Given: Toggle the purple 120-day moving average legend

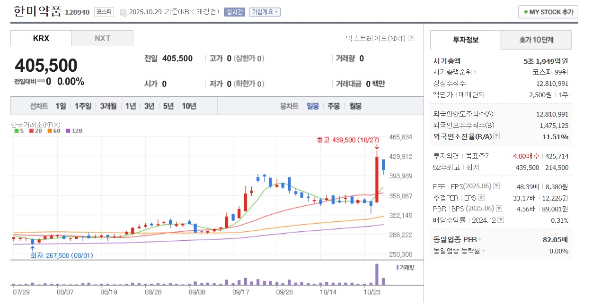Looking at the screenshot, I should point(68,131).
